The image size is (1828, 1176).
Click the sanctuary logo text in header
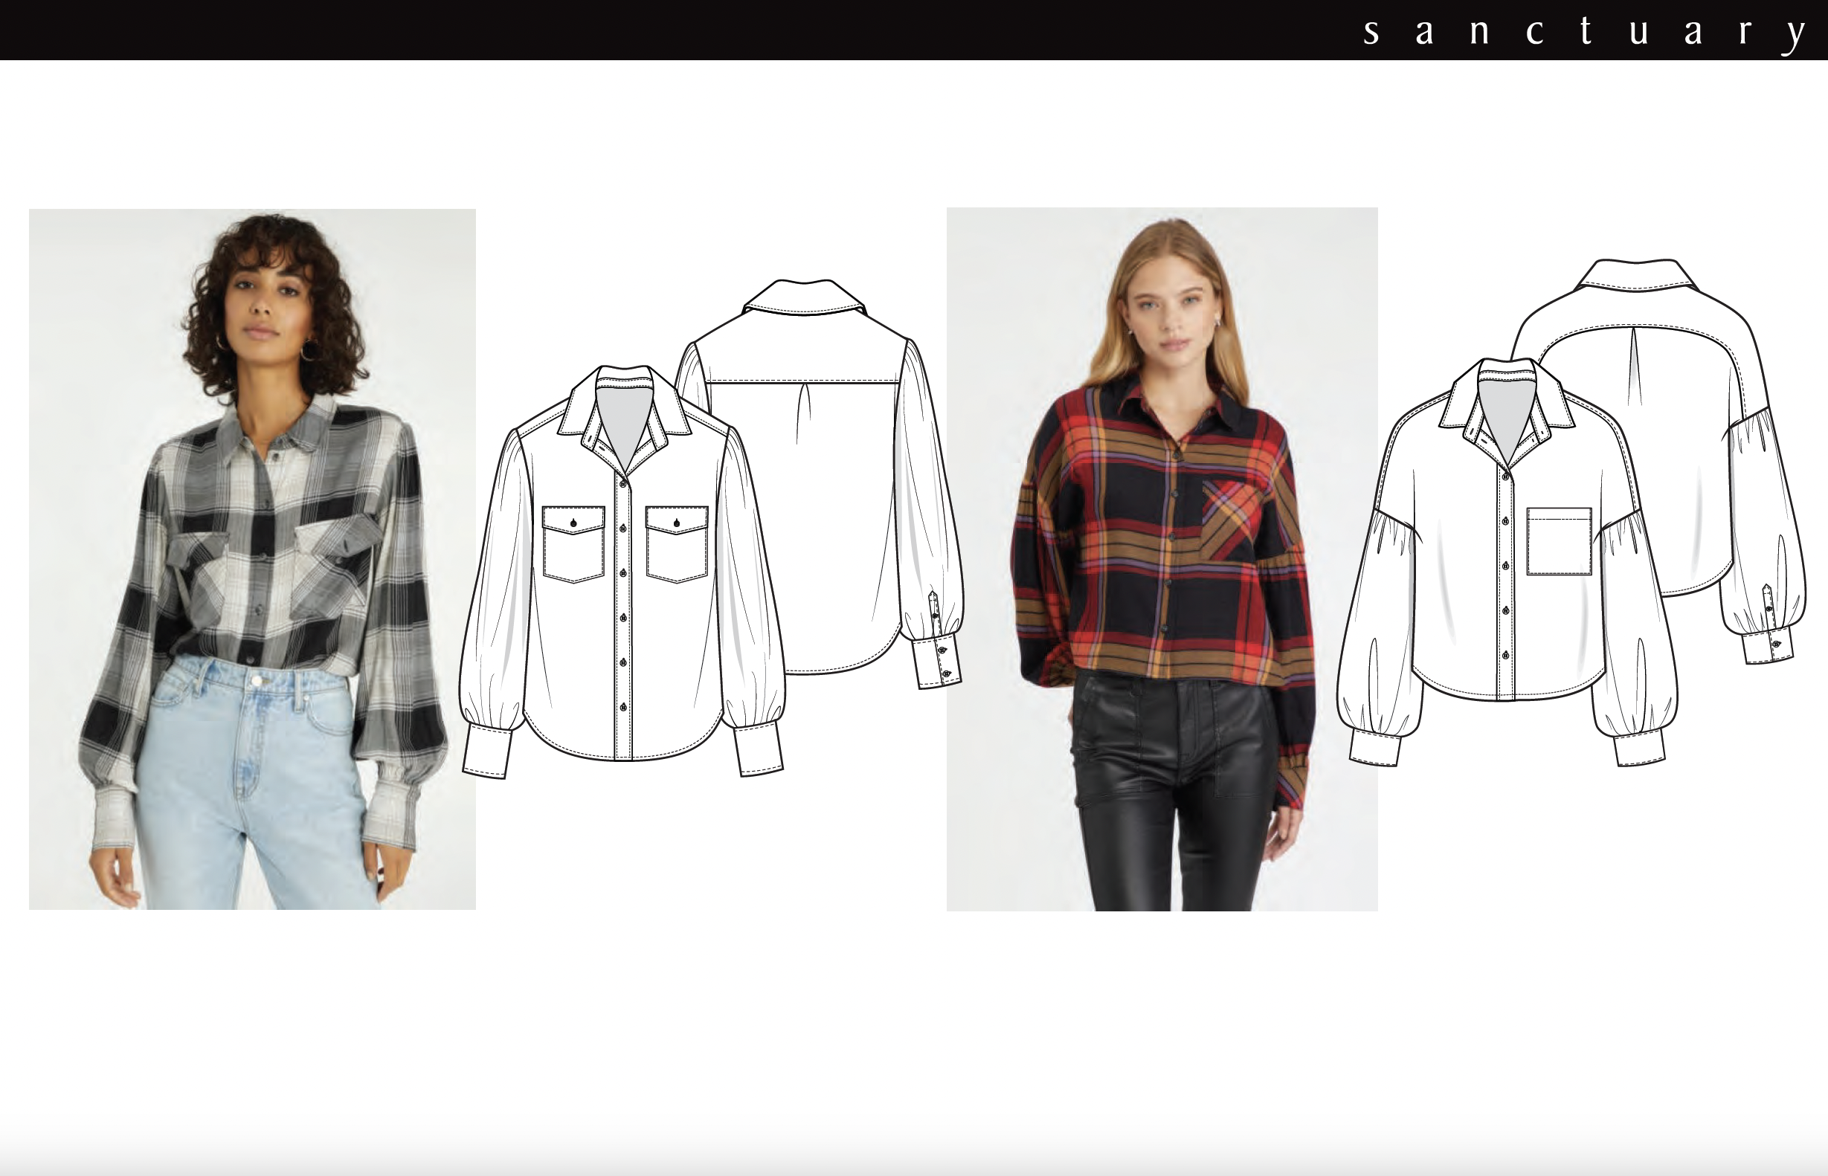pyautogui.click(x=1584, y=32)
